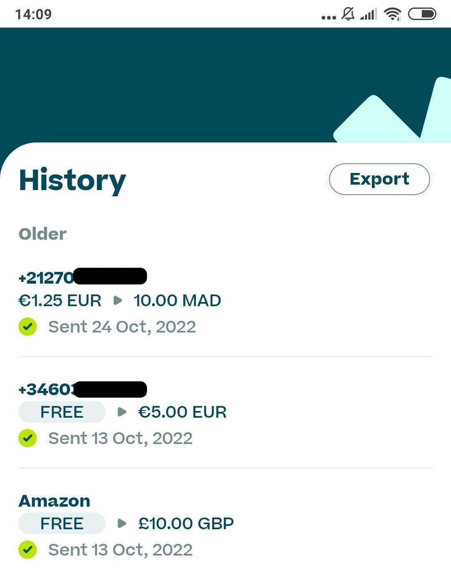This screenshot has width=451, height=576.
Task: Click the arrow icon before €5.00 EUR
Action: (x=122, y=412)
